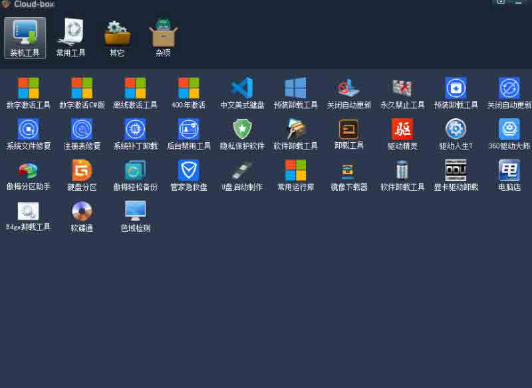Open 傲梅分区助手 partition tool
Screen dimensions: 532x388
28,175
